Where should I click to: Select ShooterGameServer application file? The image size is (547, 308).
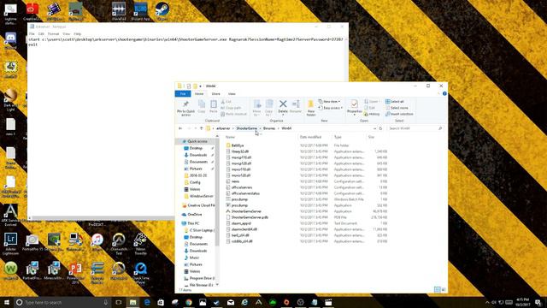point(246,211)
